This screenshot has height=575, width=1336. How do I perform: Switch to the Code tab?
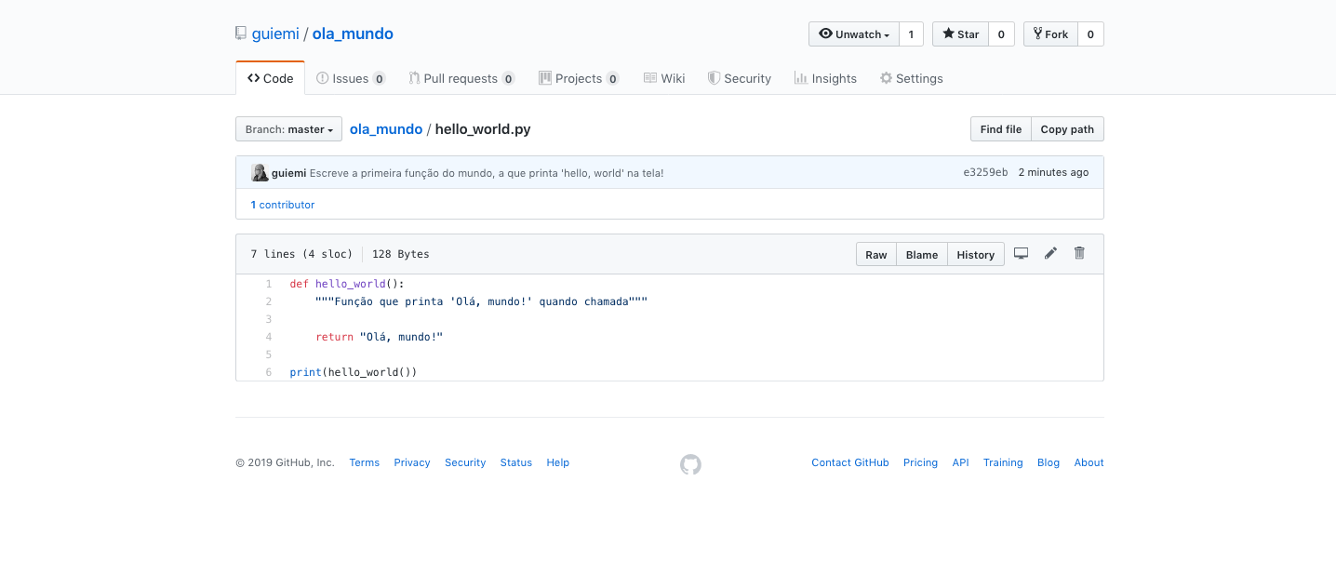(x=270, y=78)
